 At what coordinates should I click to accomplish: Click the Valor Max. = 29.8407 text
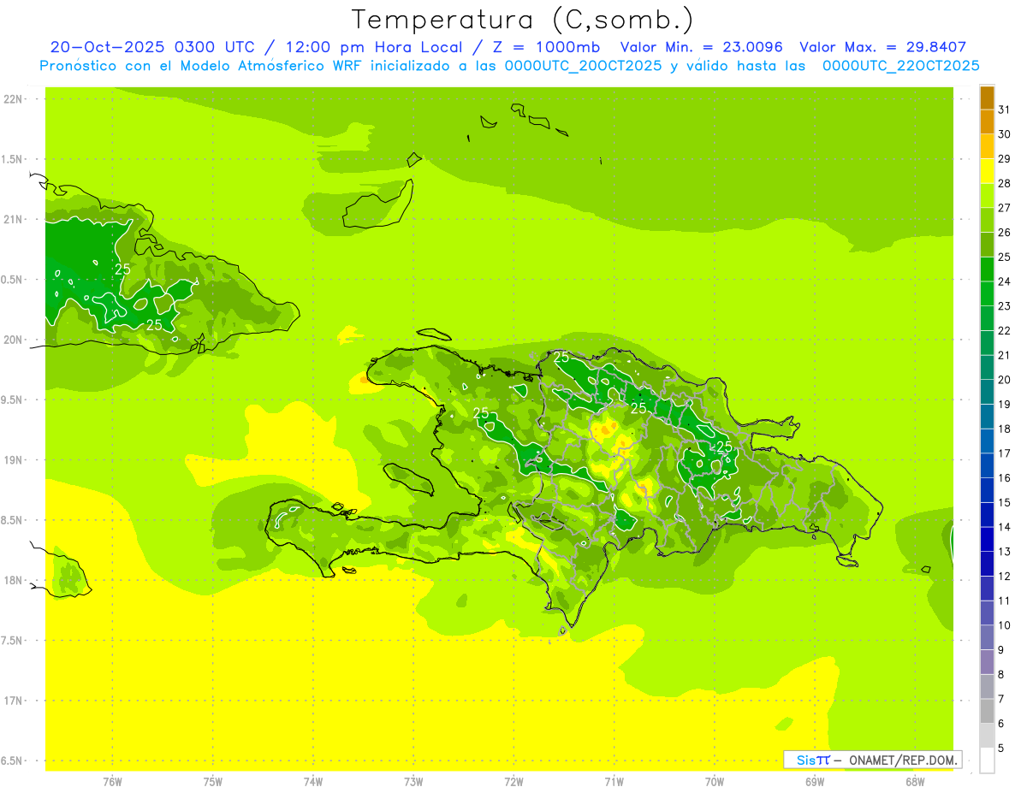point(882,47)
